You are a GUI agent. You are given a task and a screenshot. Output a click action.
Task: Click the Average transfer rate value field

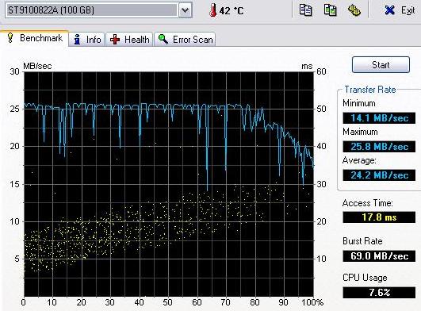379,175
